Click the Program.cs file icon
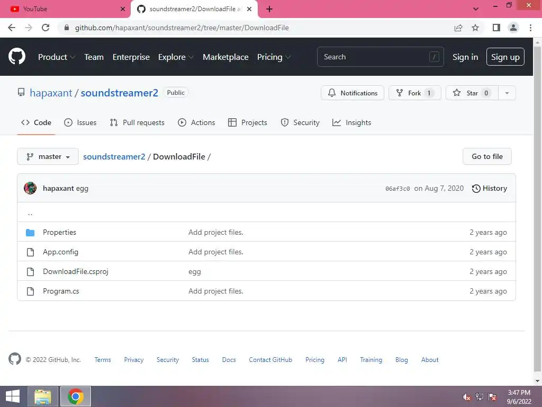542x407 pixels. [x=30, y=291]
